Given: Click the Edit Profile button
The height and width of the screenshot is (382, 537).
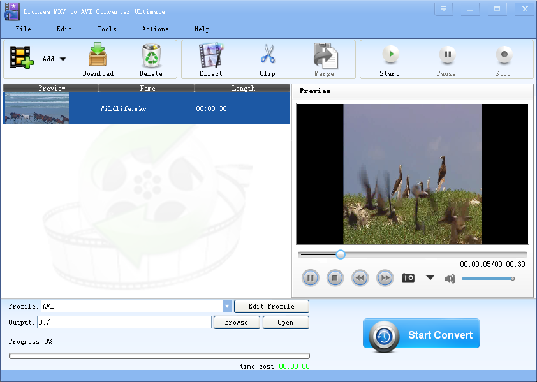Looking at the screenshot, I should click(271, 307).
